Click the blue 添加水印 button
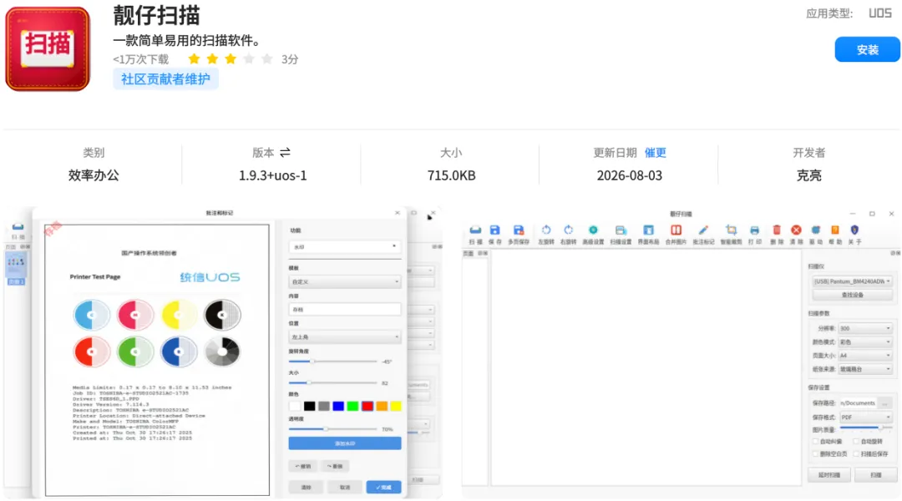 [x=345, y=443]
